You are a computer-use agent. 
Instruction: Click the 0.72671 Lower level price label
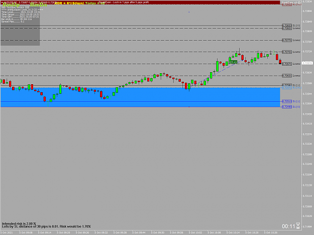tap(287, 64)
